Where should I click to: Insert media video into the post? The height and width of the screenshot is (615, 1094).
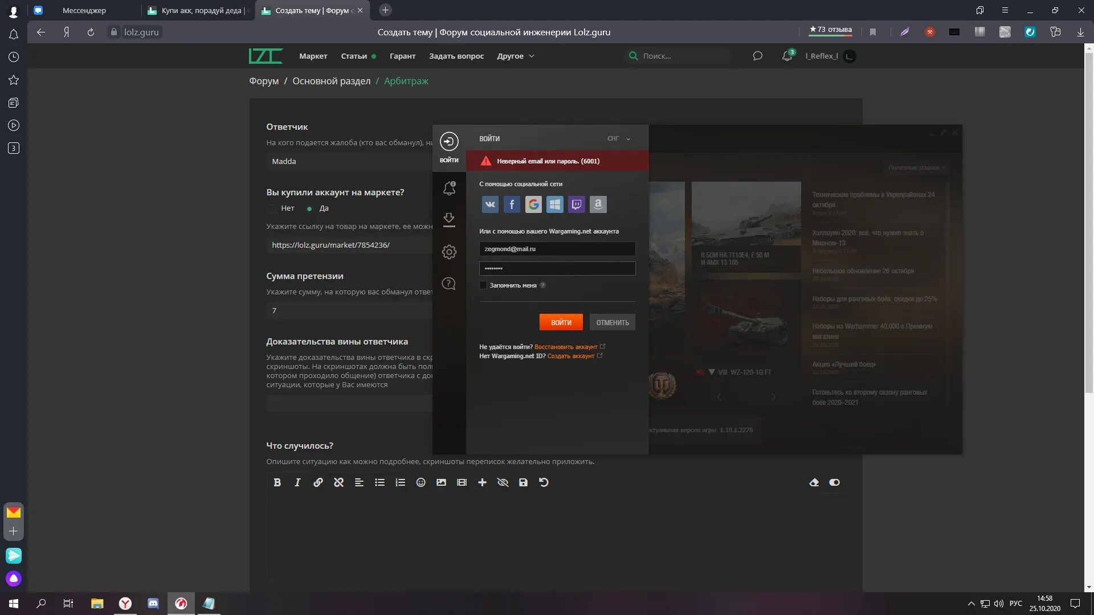(462, 482)
